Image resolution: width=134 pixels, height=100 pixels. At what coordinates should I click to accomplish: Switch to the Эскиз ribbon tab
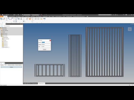tap(23, 16)
